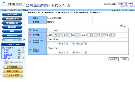The width and height of the screenshot is (135, 101).
Task: Open the 研修室 reservation link
Action: pyautogui.click(x=6, y=50)
